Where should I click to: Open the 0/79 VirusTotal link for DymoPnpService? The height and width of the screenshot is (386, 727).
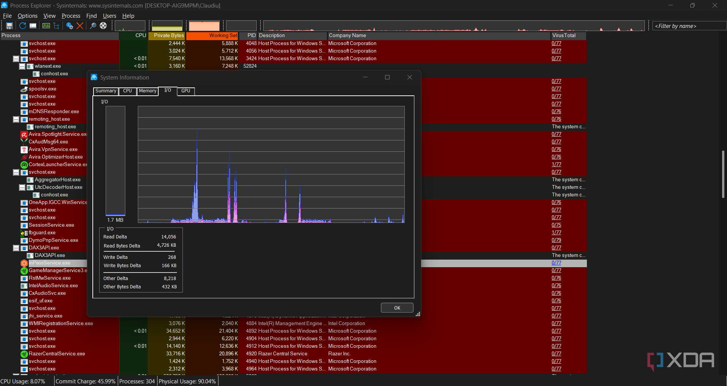click(x=556, y=240)
